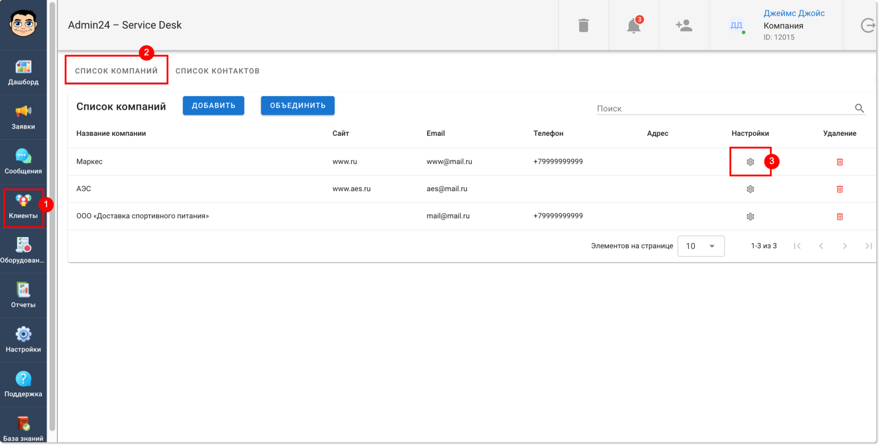Open Отчеты in the sidebar
879x445 pixels.
(x=23, y=296)
